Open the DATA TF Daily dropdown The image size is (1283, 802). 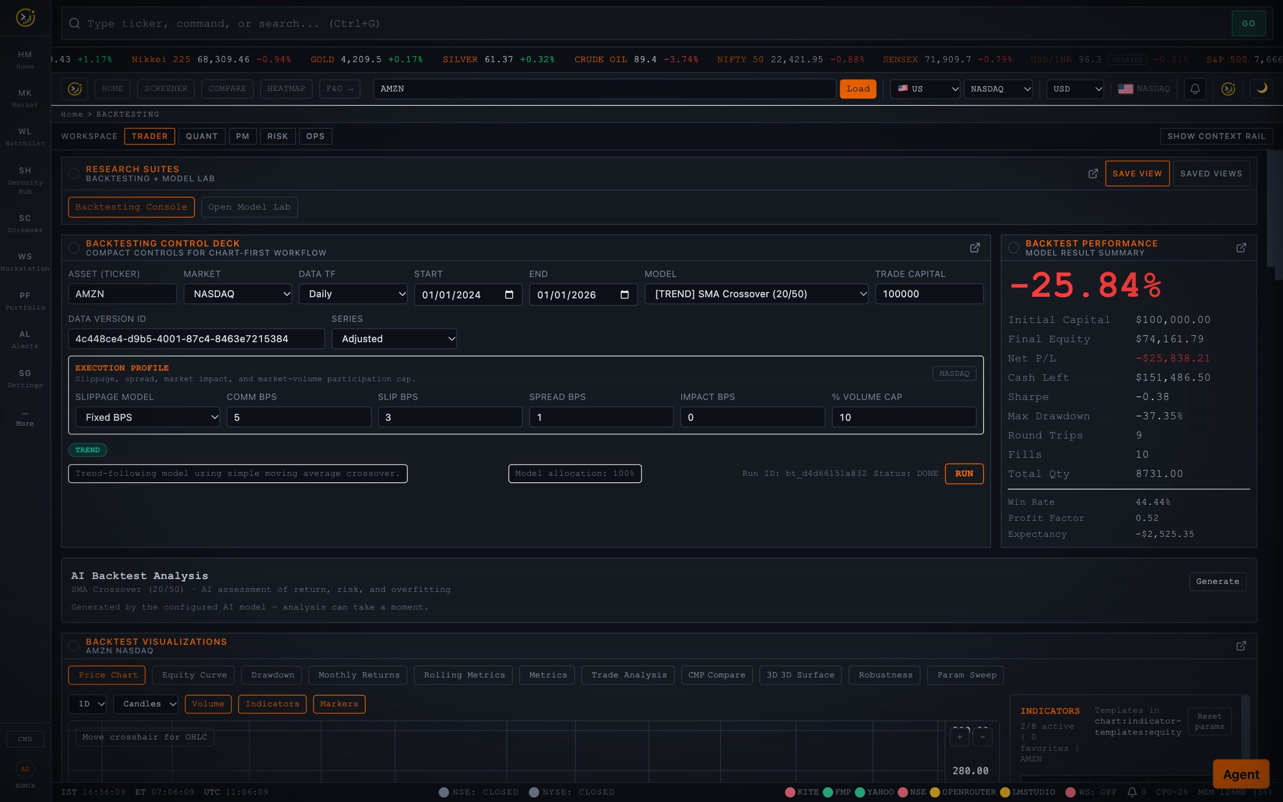point(353,294)
